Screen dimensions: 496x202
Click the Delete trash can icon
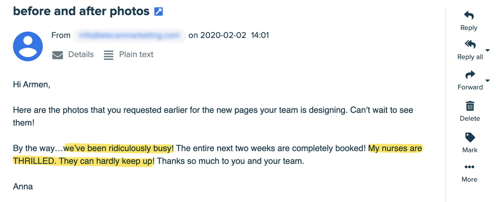point(470,106)
